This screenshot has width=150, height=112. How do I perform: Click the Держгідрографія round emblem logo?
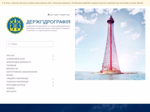(x=15, y=25)
